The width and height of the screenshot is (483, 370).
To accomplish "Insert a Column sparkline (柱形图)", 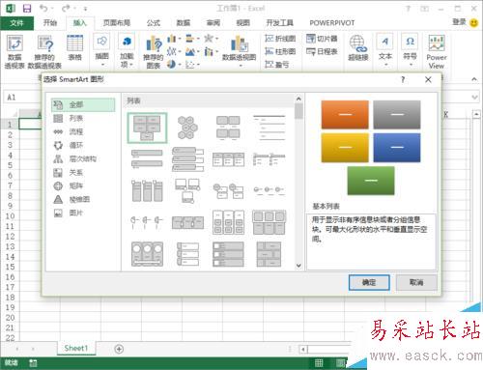I will coord(280,51).
